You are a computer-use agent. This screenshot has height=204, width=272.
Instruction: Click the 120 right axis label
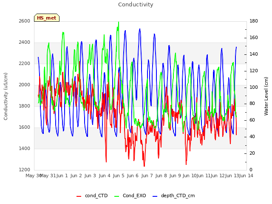pos(254,71)
